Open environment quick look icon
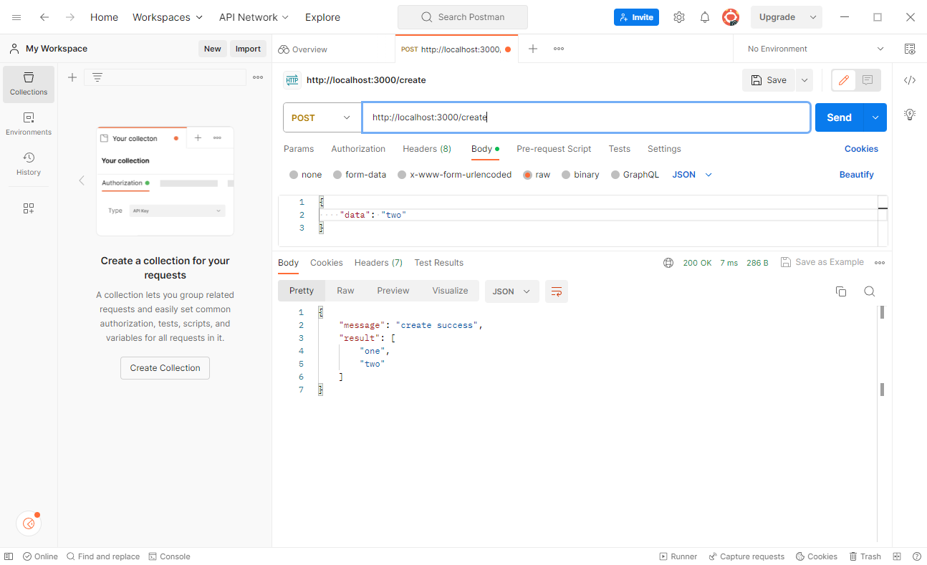The height and width of the screenshot is (565, 927). pyautogui.click(x=910, y=49)
